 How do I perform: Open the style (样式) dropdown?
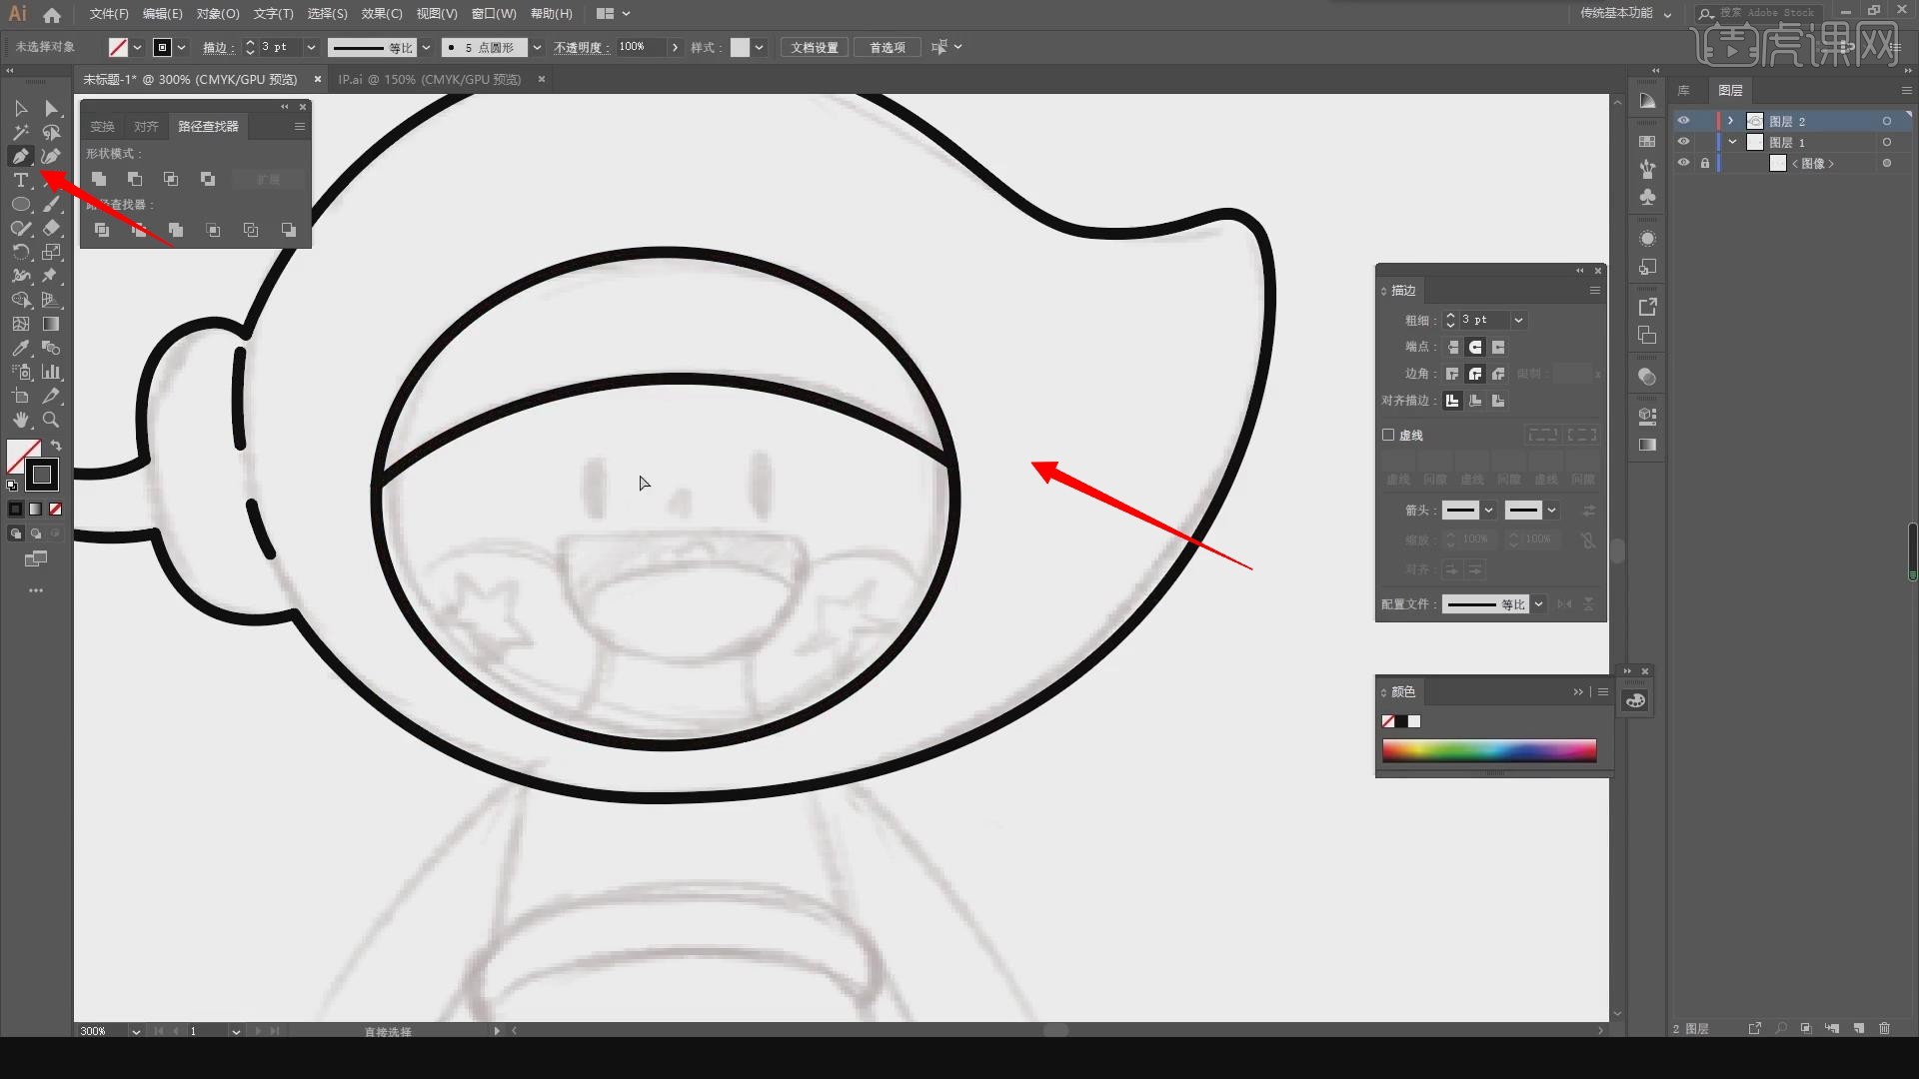point(759,47)
